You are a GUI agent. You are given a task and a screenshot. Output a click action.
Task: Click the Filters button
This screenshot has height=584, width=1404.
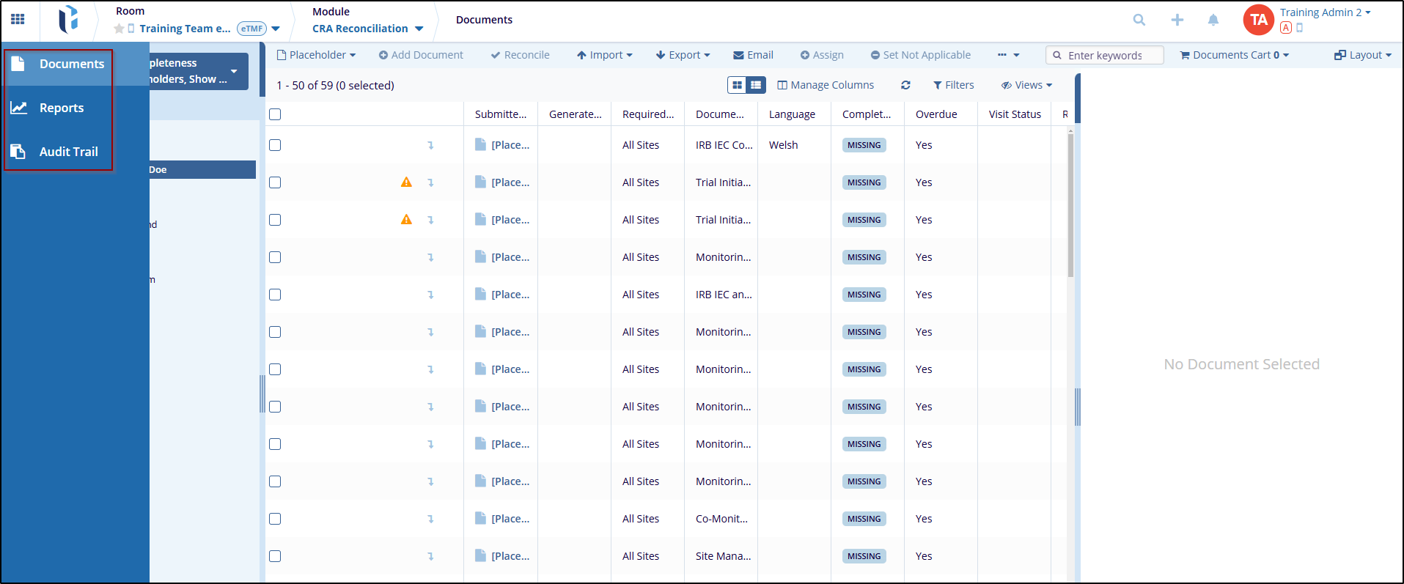(953, 85)
